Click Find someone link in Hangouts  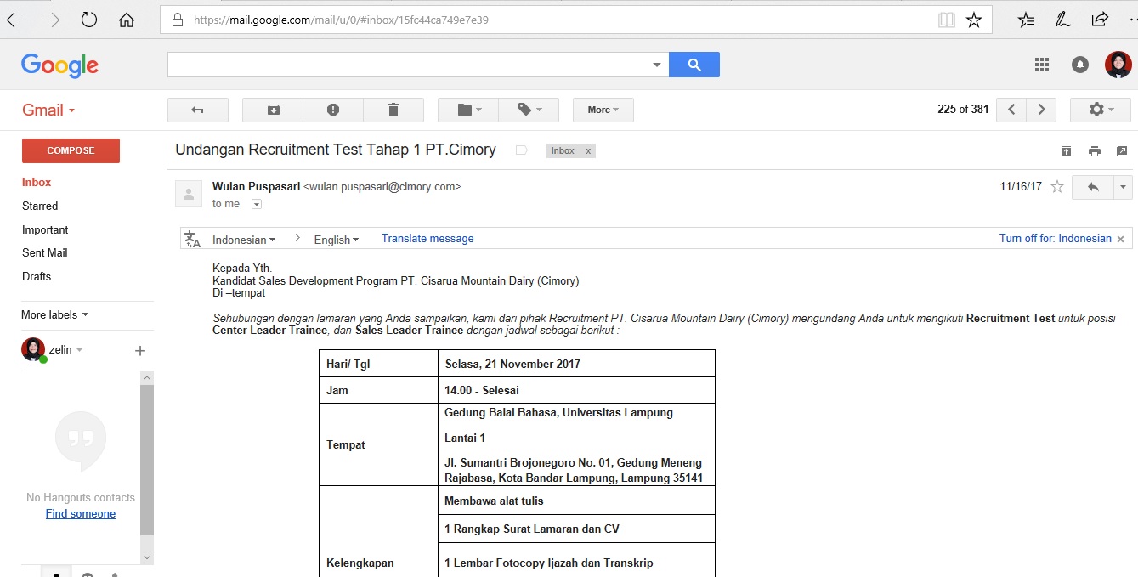coord(81,513)
